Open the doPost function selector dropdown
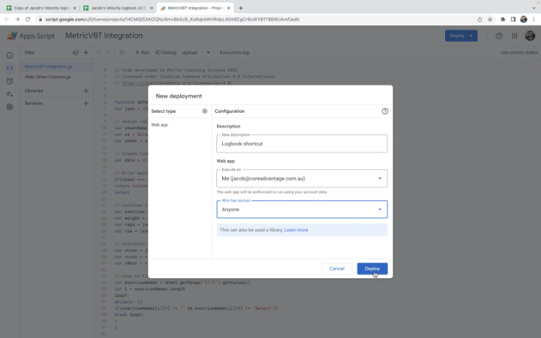541x338 pixels. [196, 53]
